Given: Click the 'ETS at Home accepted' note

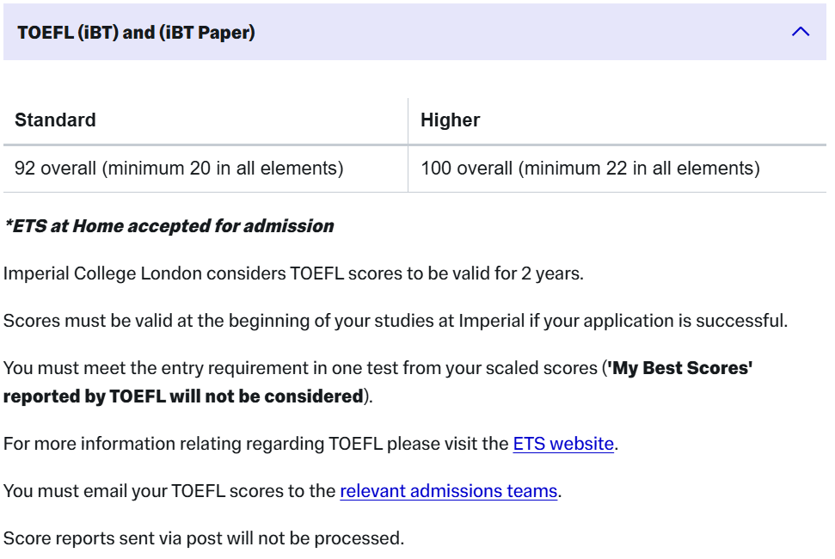Looking at the screenshot, I should [x=169, y=226].
